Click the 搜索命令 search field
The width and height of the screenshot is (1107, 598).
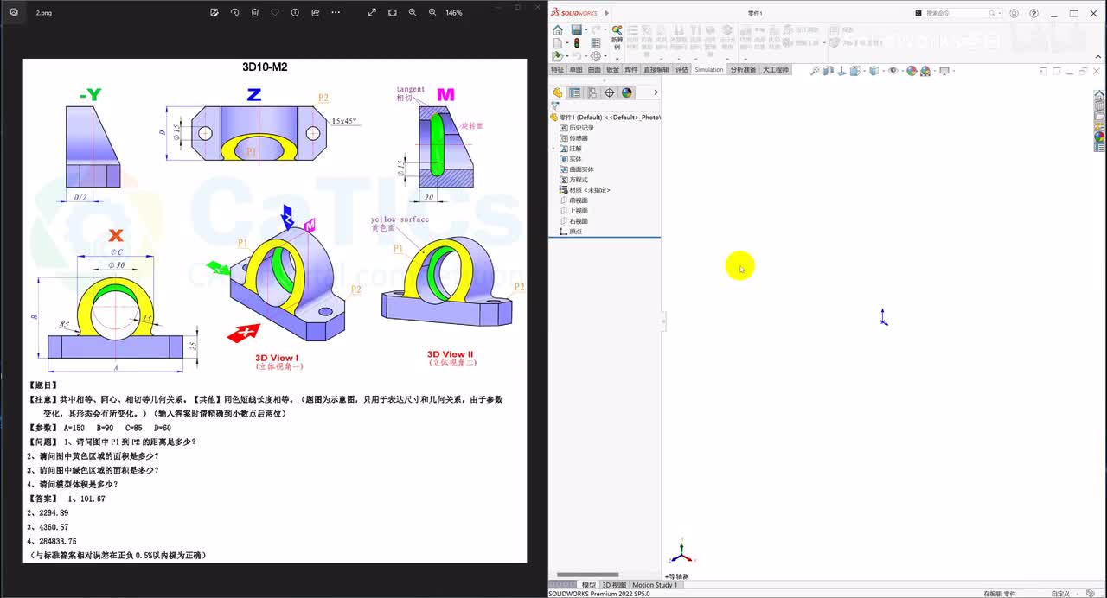(x=957, y=13)
